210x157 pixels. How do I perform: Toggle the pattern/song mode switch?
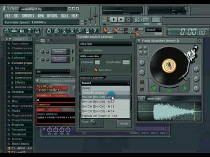point(108,19)
